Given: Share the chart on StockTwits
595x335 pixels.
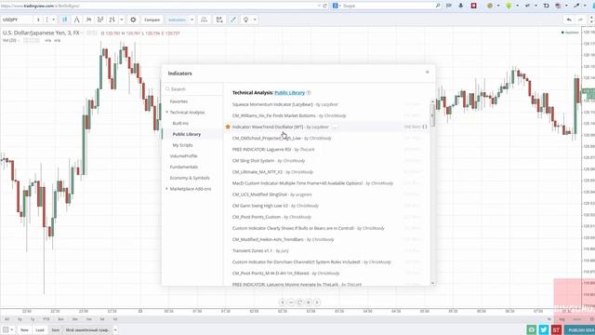Looking at the screenshot, I should (x=556, y=329).
